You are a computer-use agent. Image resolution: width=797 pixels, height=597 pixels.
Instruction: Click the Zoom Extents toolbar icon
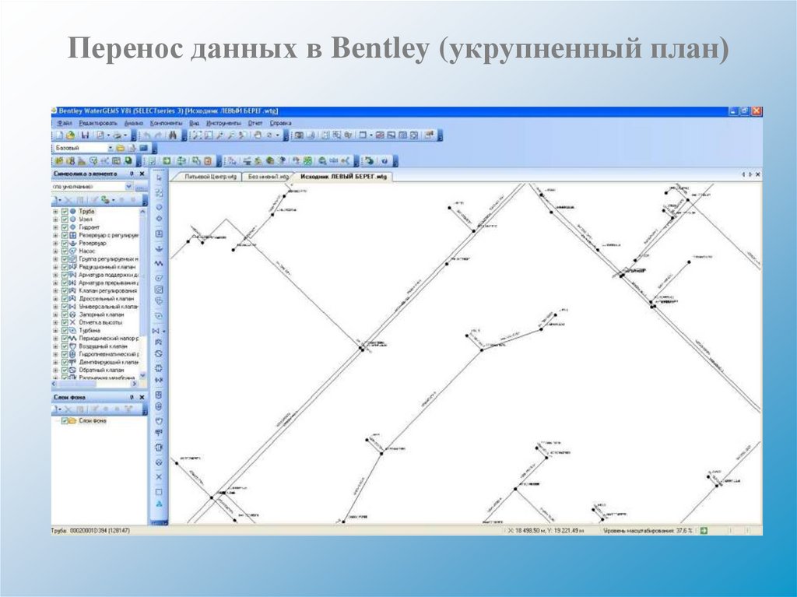click(x=197, y=135)
